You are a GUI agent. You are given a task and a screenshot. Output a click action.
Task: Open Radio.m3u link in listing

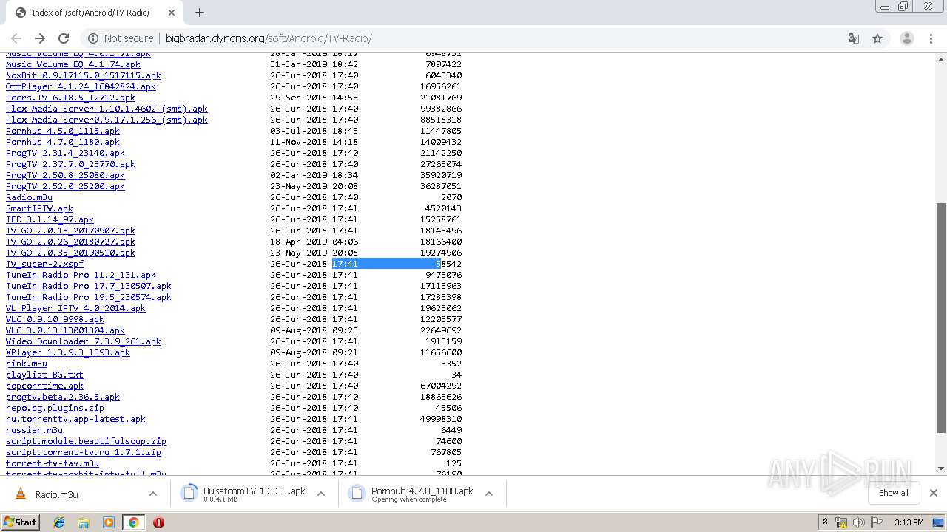[x=29, y=197]
